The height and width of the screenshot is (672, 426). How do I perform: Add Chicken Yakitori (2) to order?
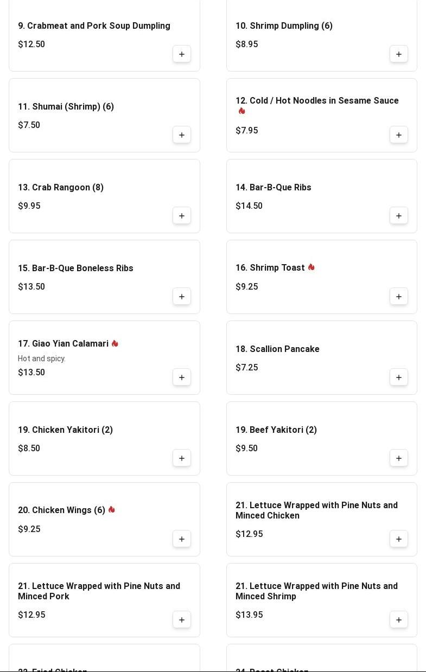point(182,458)
